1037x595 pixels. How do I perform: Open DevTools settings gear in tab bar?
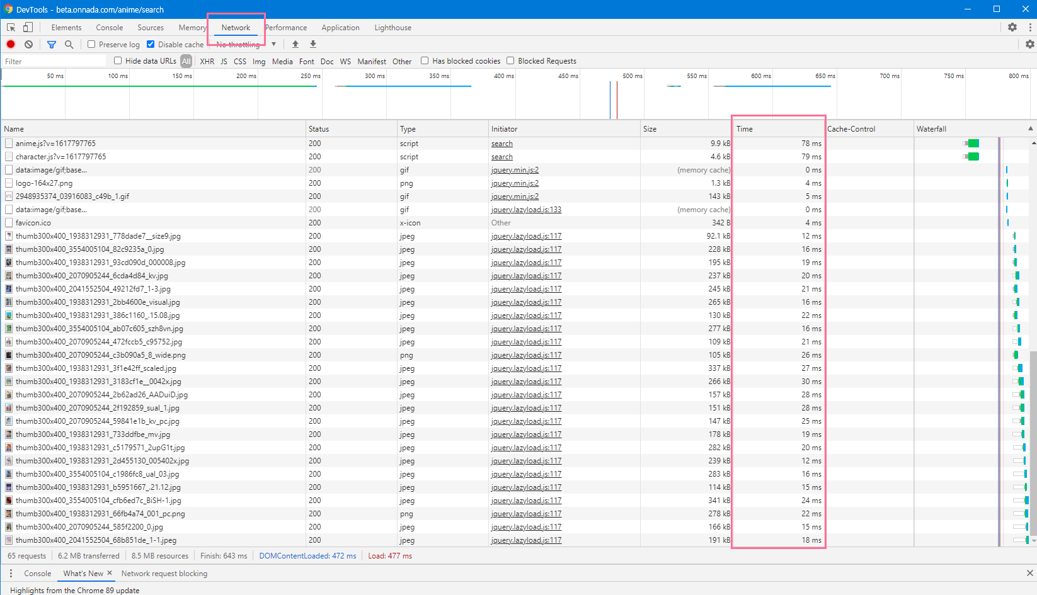coord(1012,27)
